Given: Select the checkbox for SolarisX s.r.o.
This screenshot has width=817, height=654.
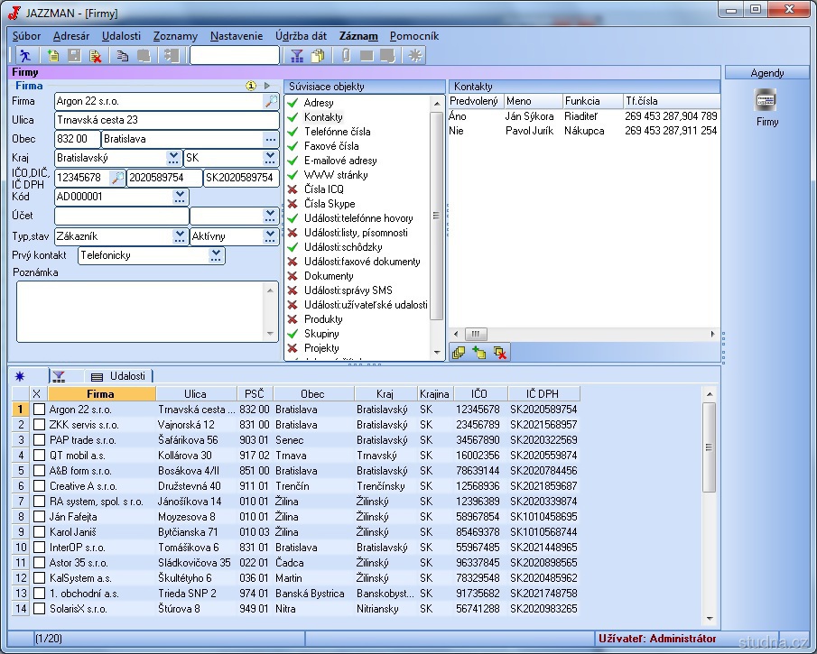Looking at the screenshot, I should tap(39, 609).
